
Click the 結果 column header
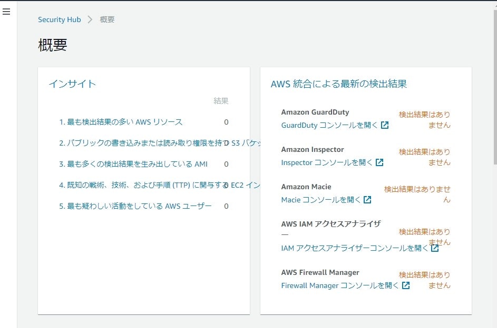click(221, 101)
